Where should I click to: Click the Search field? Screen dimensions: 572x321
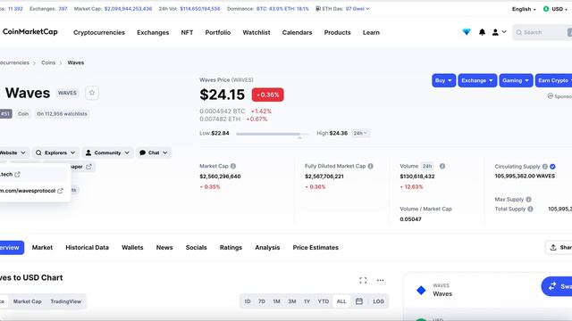pyautogui.click(x=543, y=32)
